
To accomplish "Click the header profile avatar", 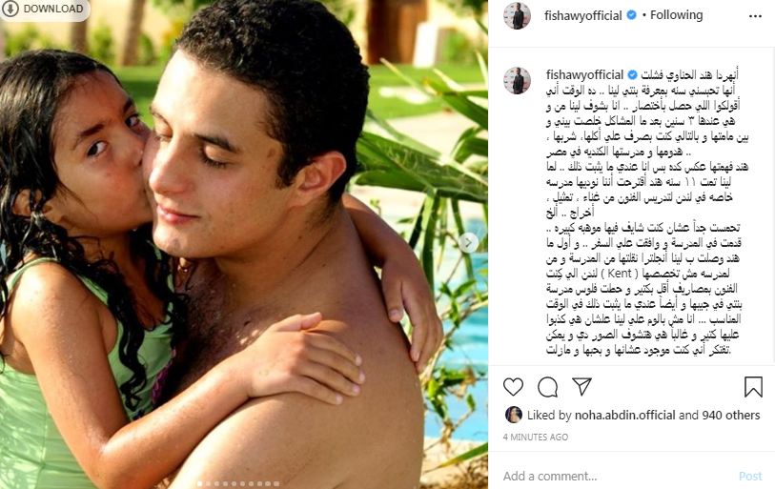I will pyautogui.click(x=517, y=16).
